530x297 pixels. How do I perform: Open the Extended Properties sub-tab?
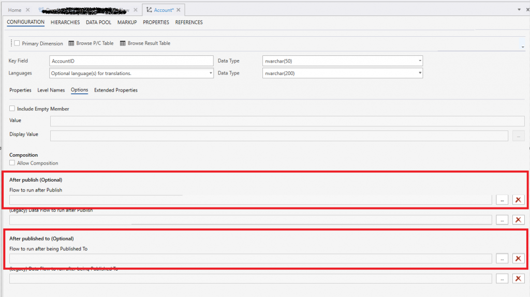116,90
